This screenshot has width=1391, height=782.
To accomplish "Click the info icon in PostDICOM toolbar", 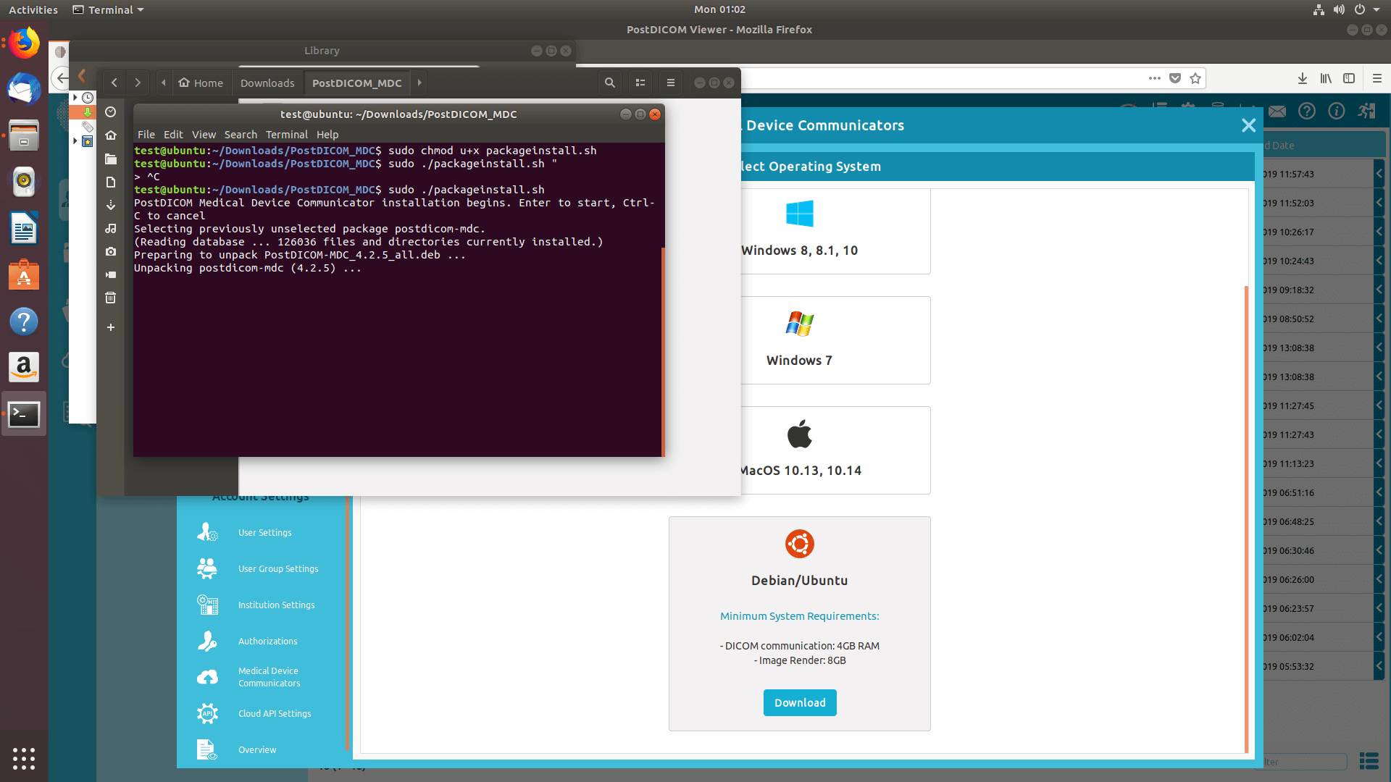I will (x=1337, y=111).
